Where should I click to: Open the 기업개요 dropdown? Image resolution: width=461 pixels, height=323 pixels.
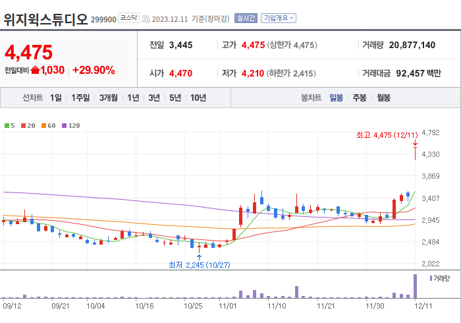click(x=279, y=18)
